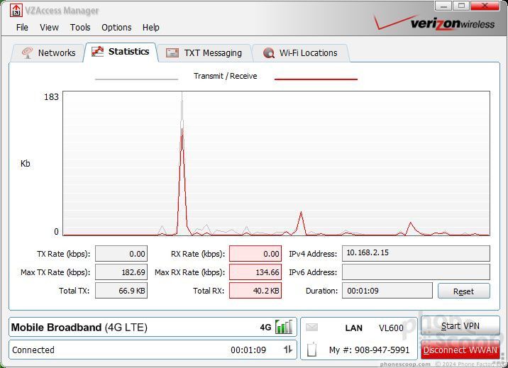Click the empty IPv6 Address field
This screenshot has height=368, width=508.
click(x=416, y=272)
